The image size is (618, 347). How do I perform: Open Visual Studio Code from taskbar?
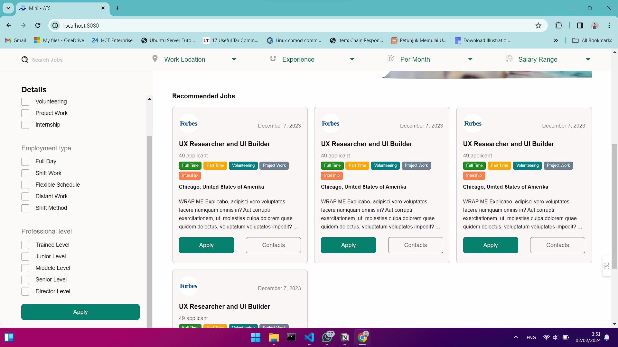(x=309, y=337)
